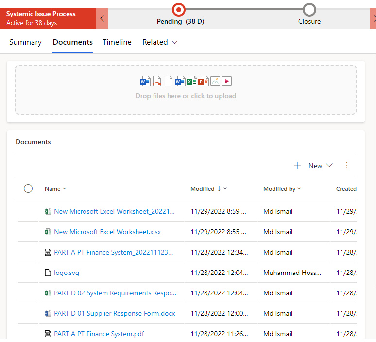Click the plus icon next to New
The width and height of the screenshot is (376, 342).
coord(297,166)
